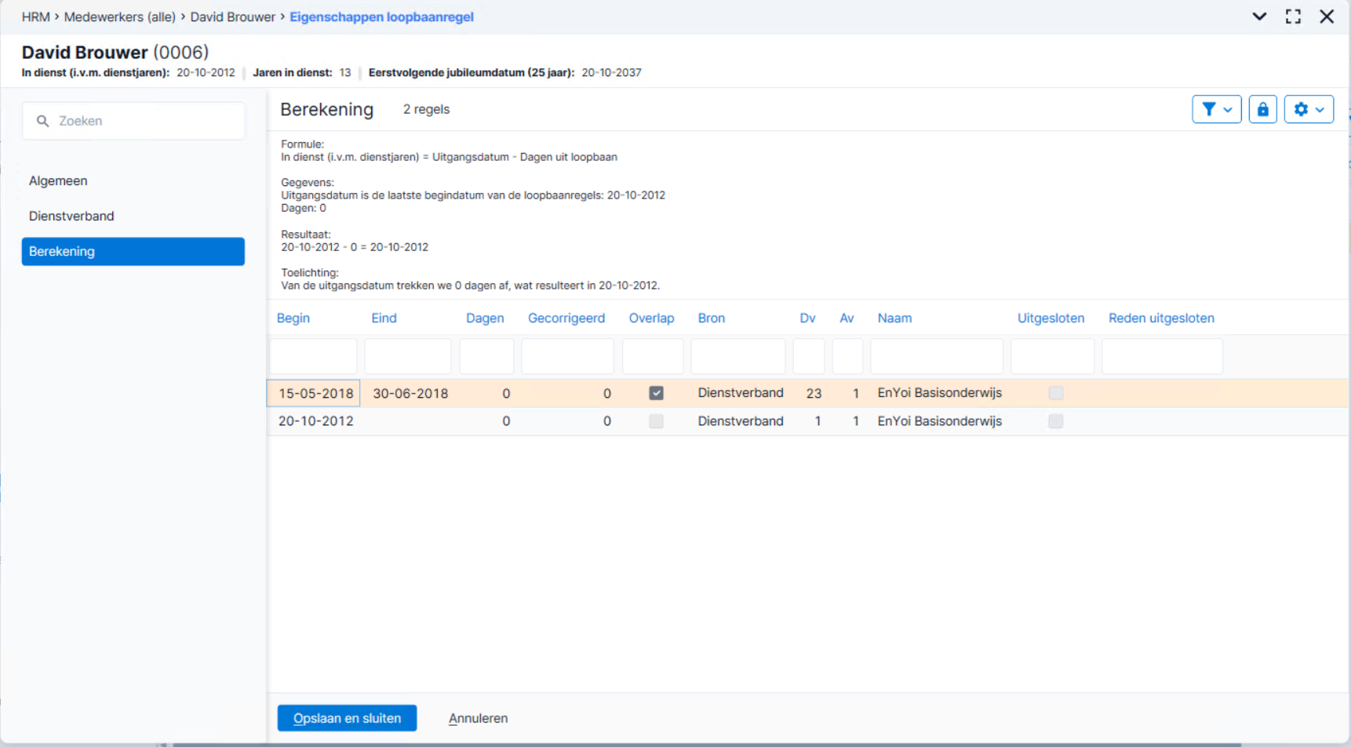Click the search magnifier in Zoeken
Screen dimensions: 1351x747
point(43,121)
